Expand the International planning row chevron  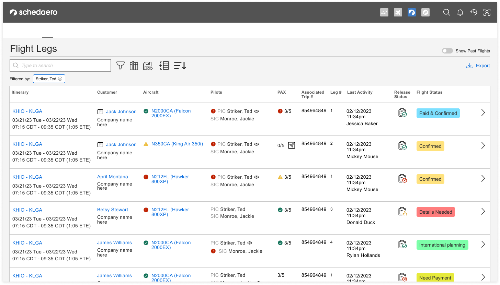point(483,244)
